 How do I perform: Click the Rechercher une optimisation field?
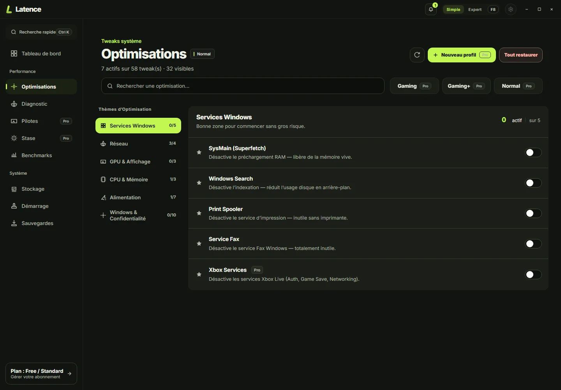pyautogui.click(x=243, y=86)
